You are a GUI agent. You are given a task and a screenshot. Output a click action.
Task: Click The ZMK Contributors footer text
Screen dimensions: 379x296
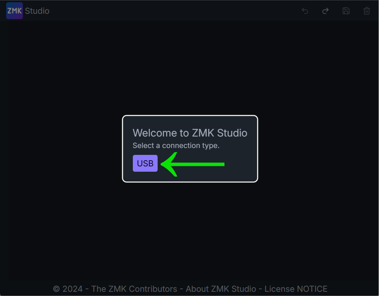click(x=134, y=289)
